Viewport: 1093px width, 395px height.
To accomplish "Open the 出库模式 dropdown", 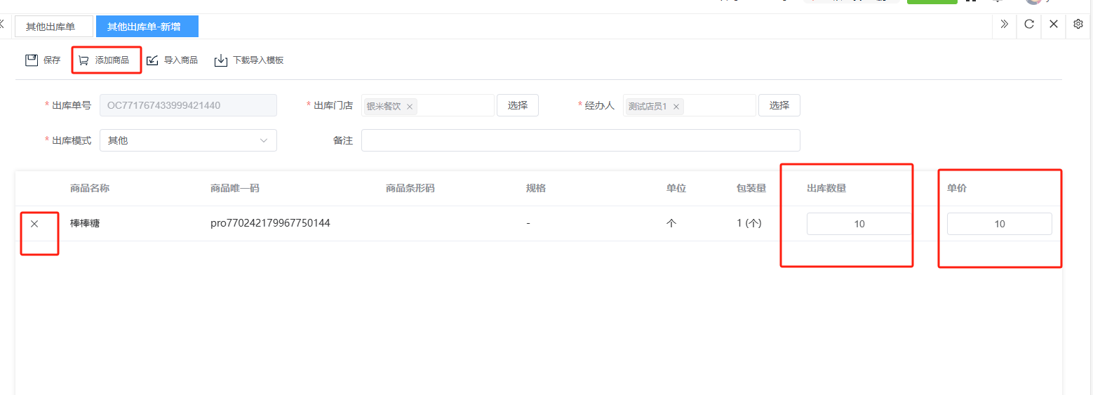I will (x=188, y=140).
